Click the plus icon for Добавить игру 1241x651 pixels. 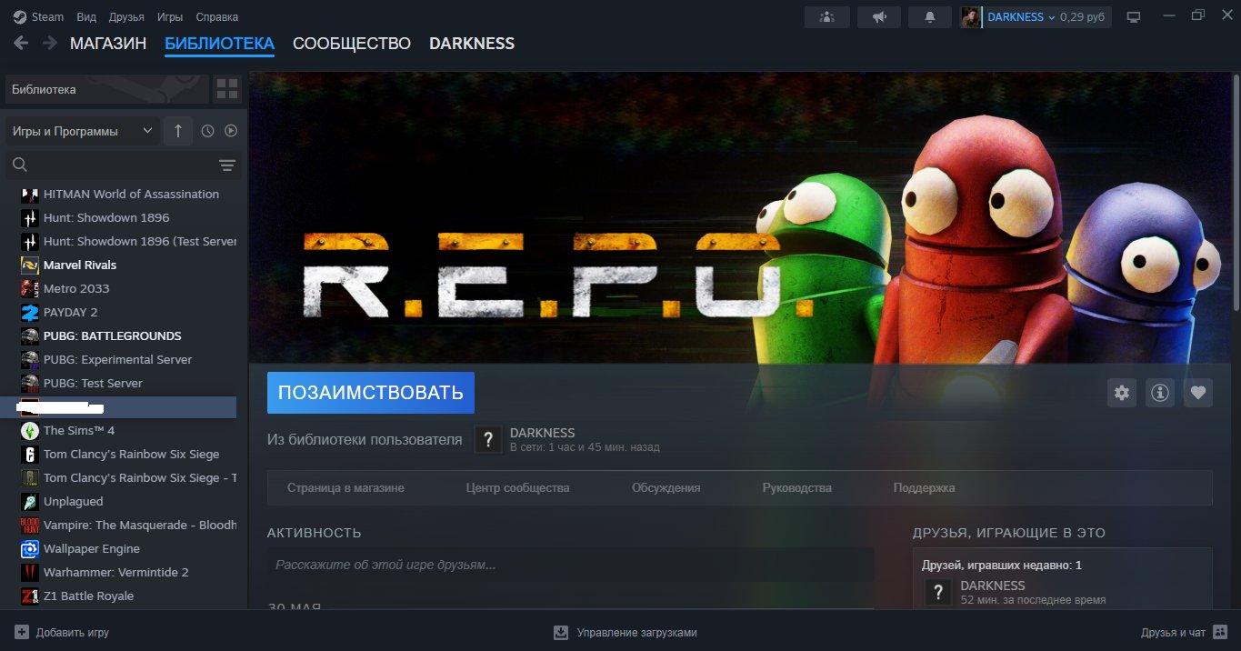[x=22, y=632]
